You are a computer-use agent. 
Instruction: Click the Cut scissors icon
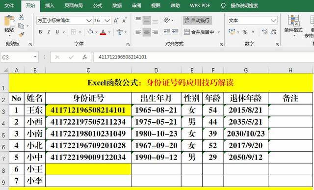pos(21,17)
